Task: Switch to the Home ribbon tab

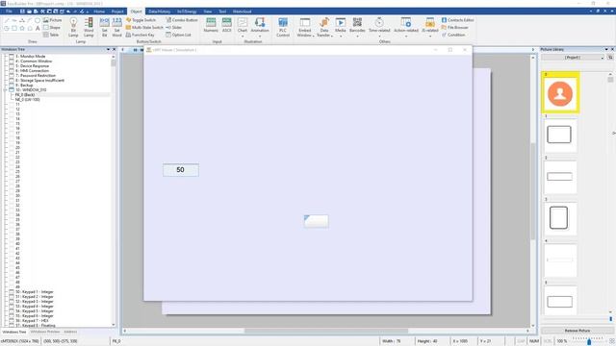Action: [x=99, y=12]
